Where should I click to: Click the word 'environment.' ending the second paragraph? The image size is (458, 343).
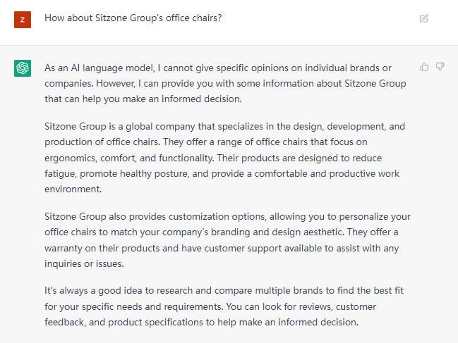point(73,189)
